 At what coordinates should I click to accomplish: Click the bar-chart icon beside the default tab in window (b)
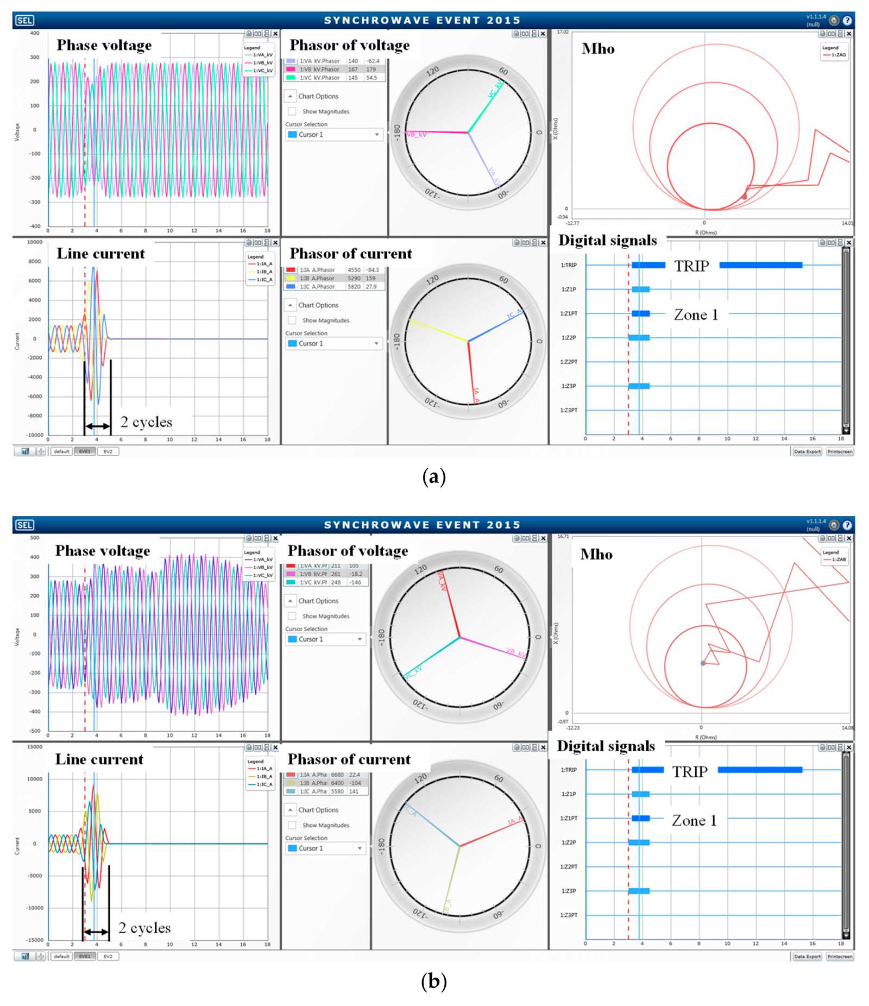(25, 956)
